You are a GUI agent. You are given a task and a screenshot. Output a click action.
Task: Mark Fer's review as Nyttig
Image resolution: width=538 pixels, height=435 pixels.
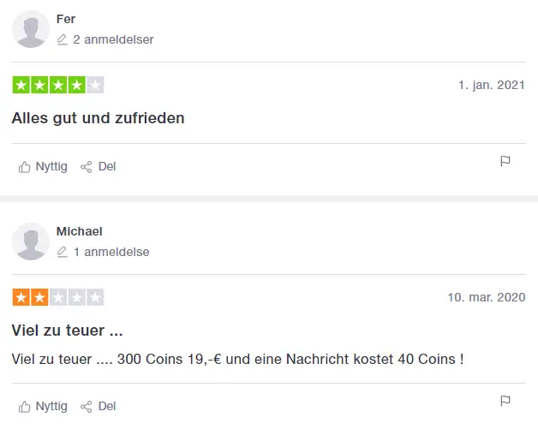tap(43, 167)
